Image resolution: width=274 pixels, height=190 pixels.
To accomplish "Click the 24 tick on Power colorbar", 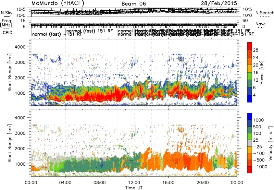I will tap(256, 58).
